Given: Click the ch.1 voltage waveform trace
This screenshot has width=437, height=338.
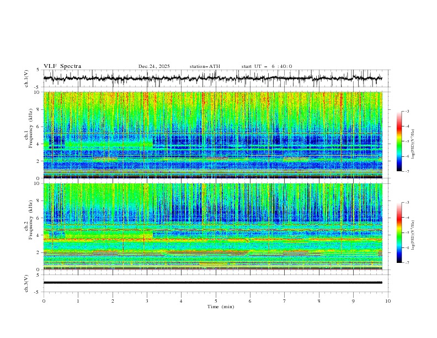Looking at the screenshot, I should point(212,78).
